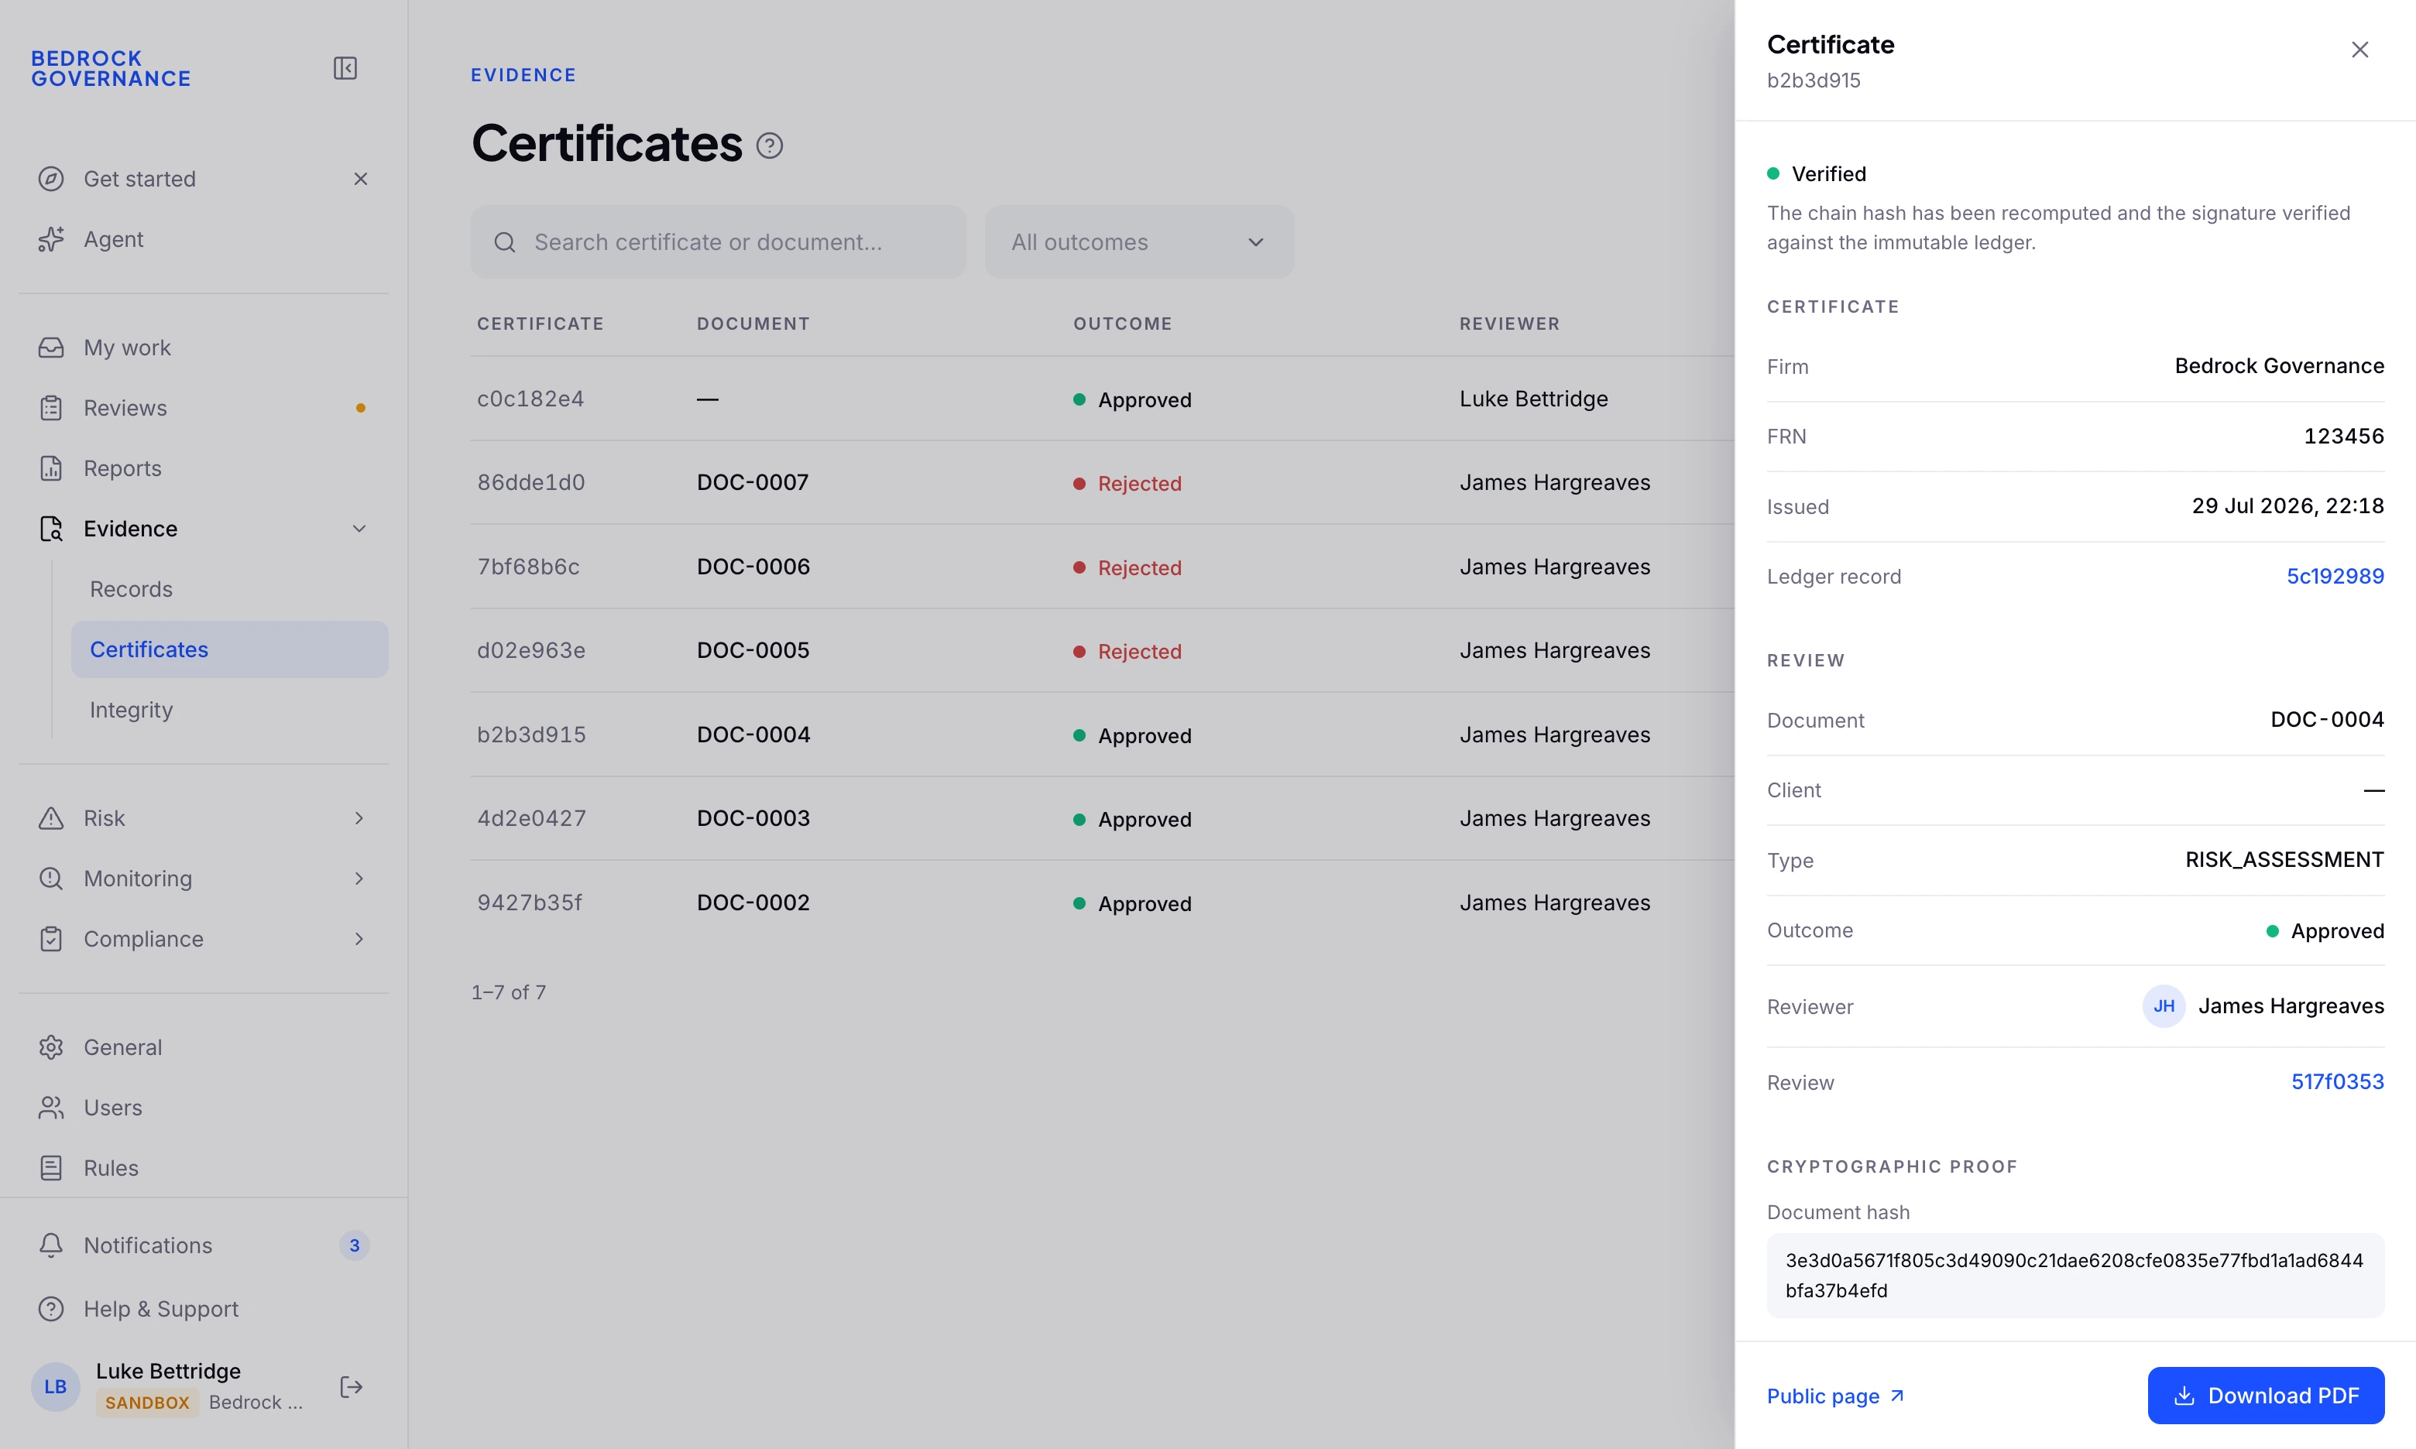Click the notifications count badge 3

pos(355,1246)
